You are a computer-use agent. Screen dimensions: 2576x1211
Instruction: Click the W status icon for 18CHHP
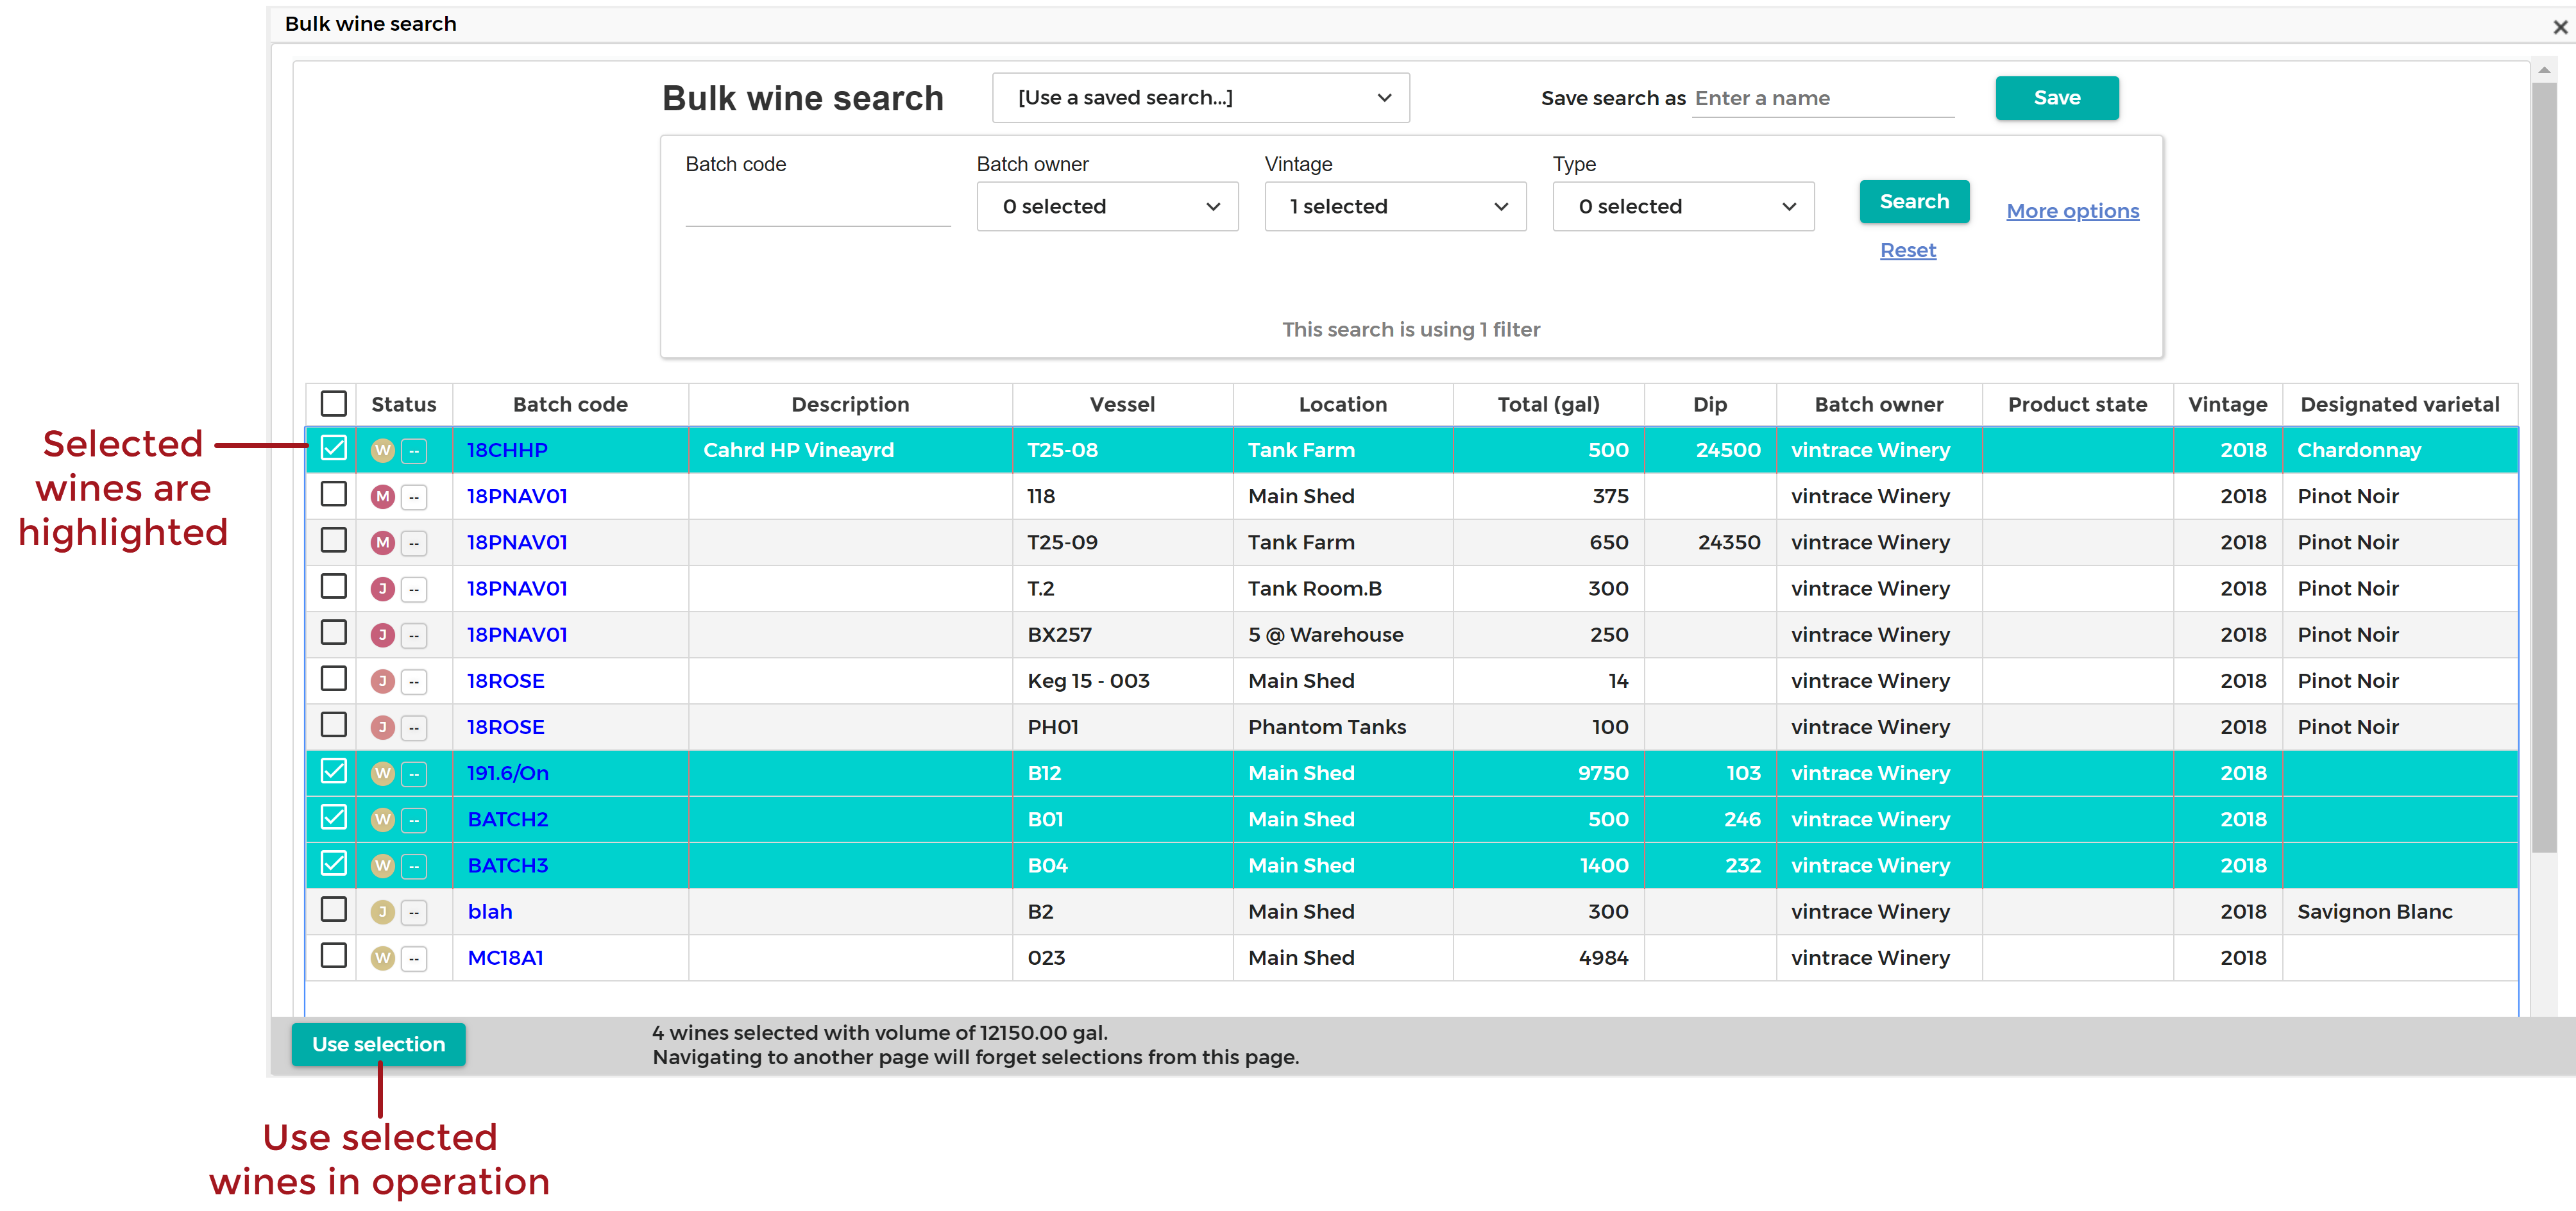pos(382,451)
